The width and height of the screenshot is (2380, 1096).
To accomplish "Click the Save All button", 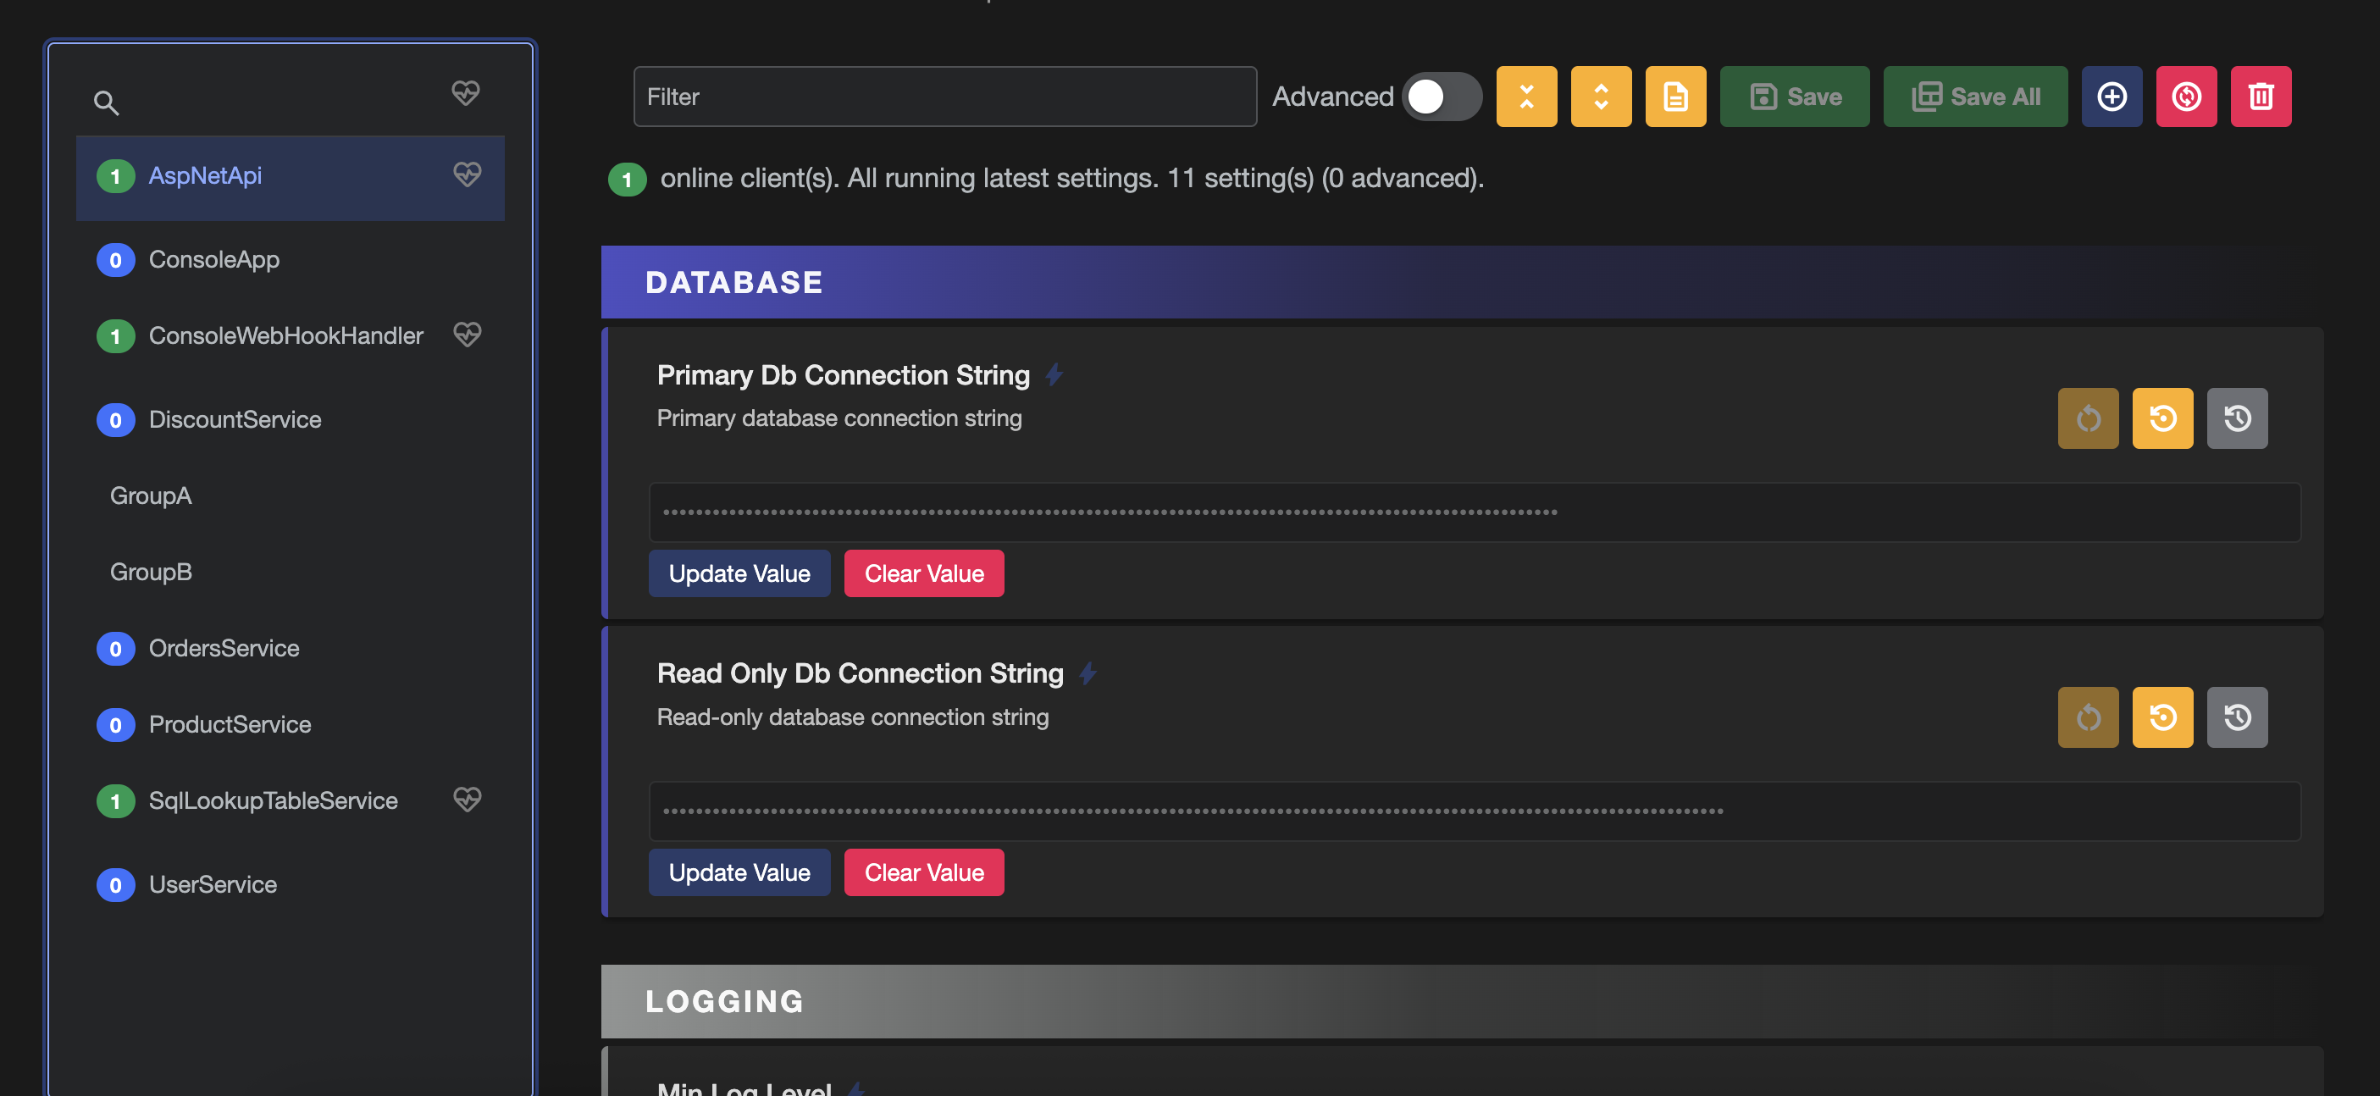I will [1975, 96].
